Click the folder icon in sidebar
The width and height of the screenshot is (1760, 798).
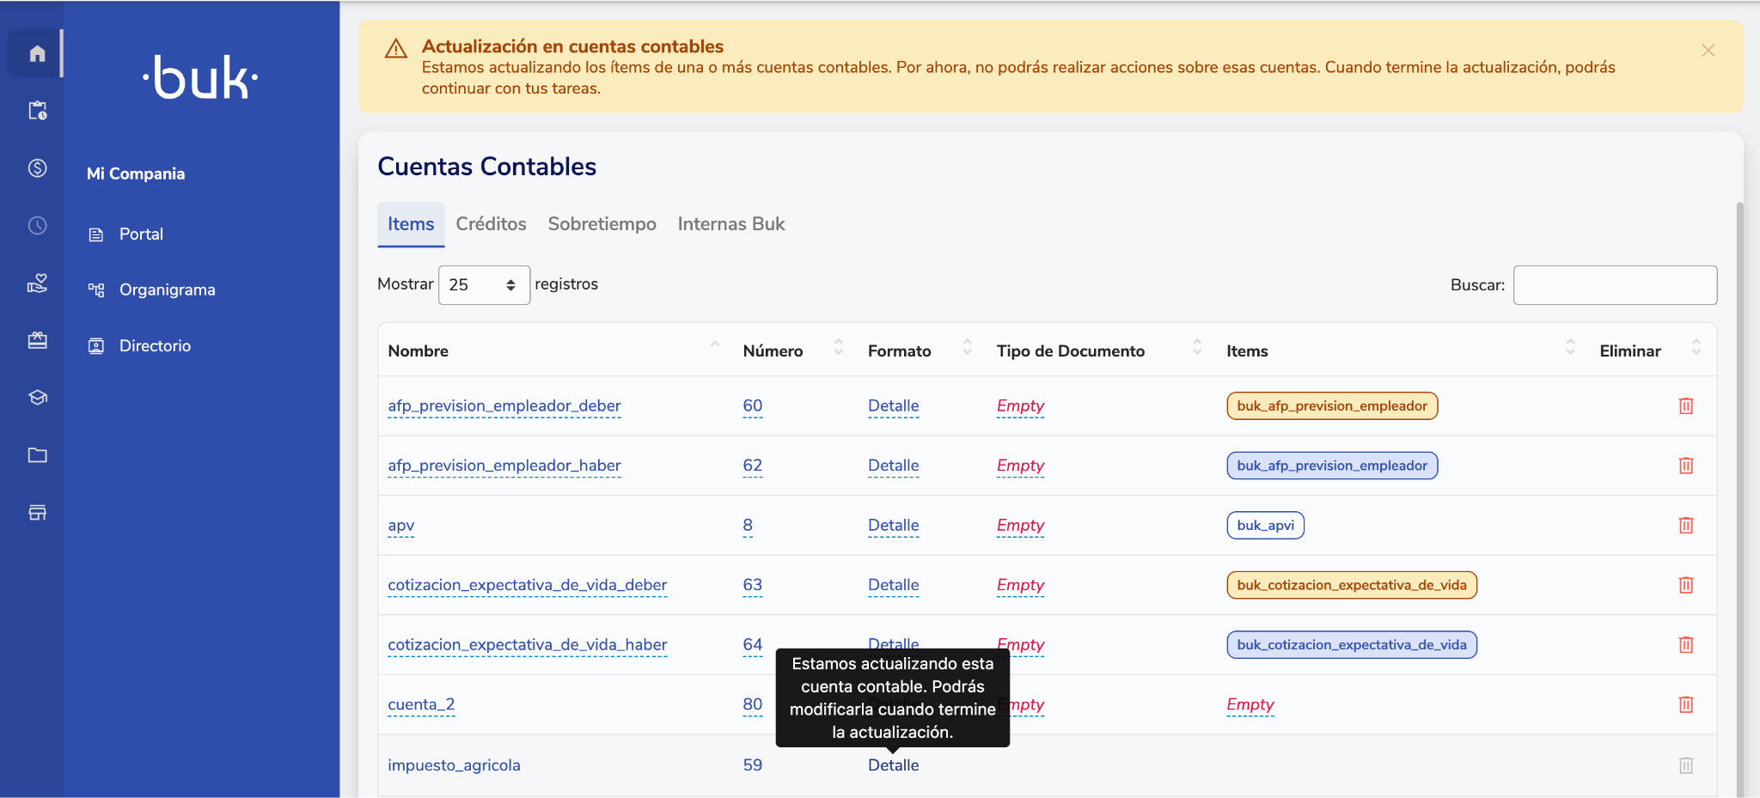point(37,455)
